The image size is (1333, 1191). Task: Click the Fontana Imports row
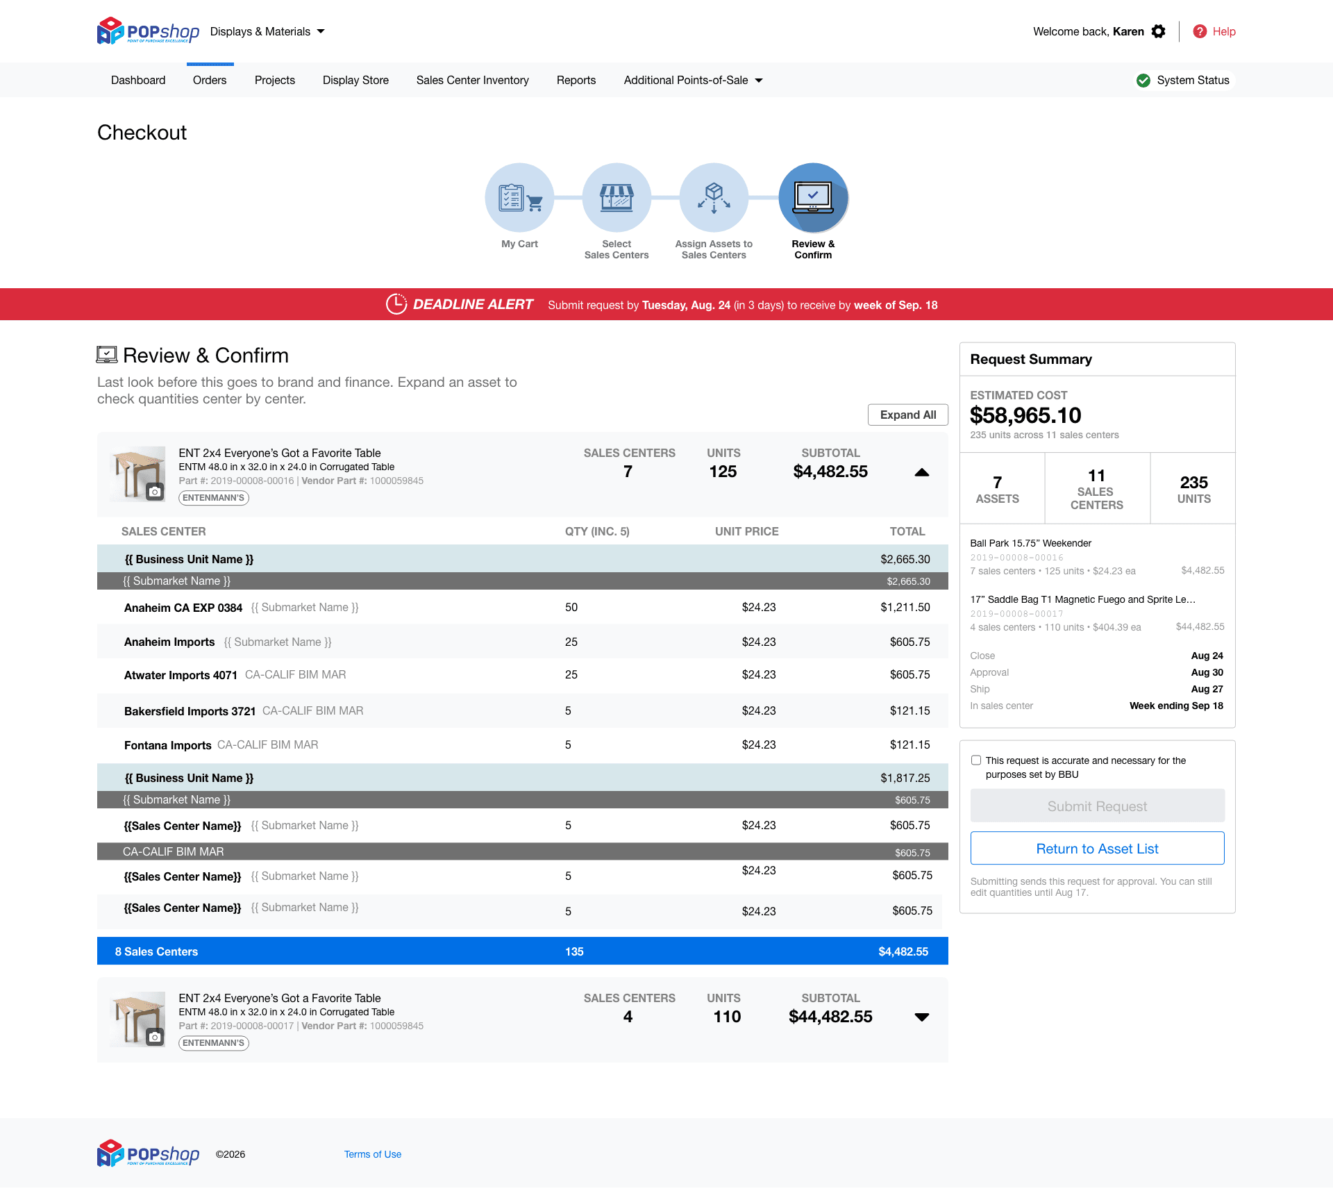pos(523,745)
